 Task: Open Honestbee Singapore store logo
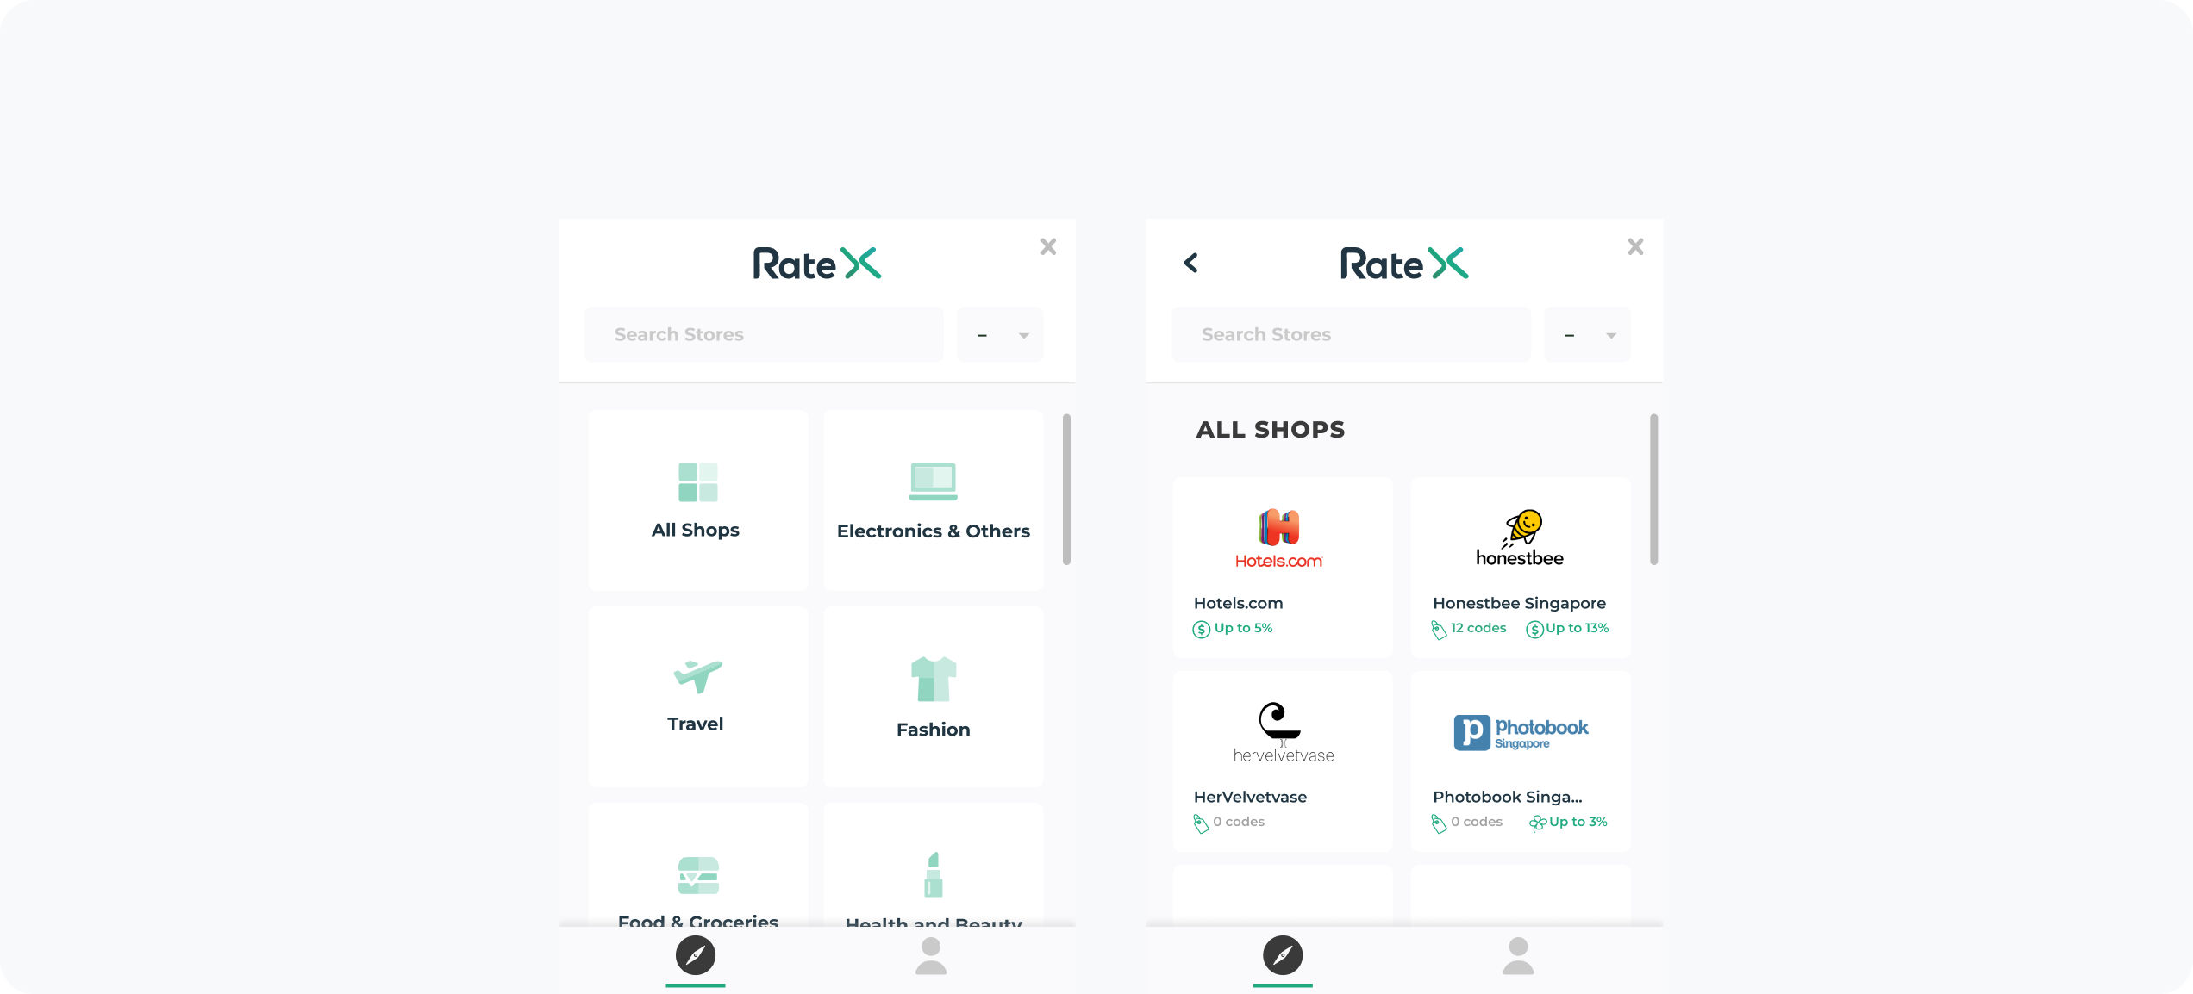click(x=1520, y=538)
